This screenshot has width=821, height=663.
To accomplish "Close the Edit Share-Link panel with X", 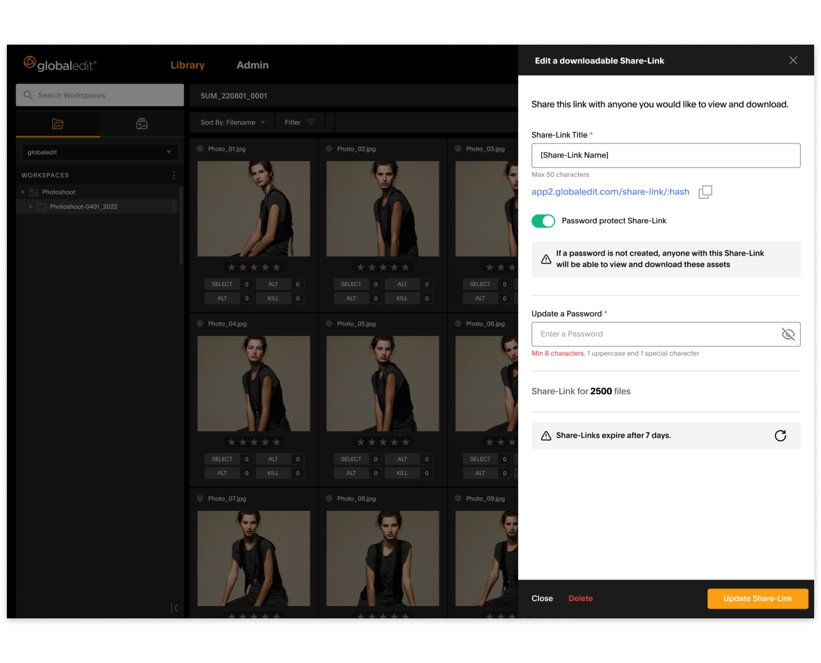I will point(793,61).
